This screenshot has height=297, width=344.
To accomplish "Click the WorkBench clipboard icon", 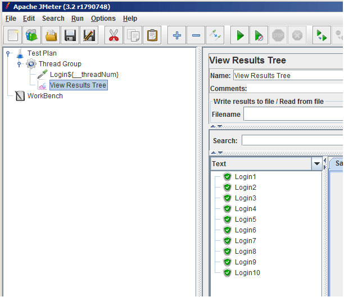I will [20, 96].
